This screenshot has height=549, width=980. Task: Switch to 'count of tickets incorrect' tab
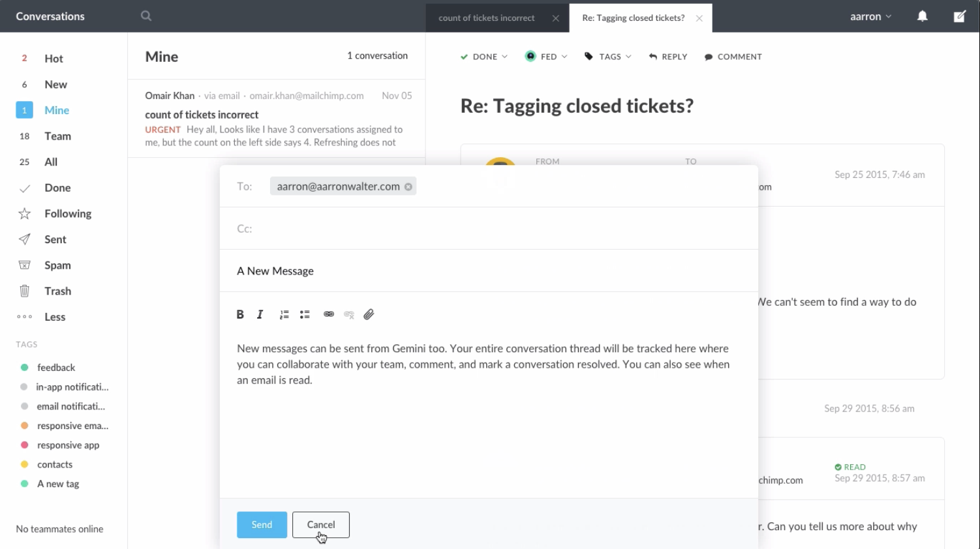coord(486,18)
